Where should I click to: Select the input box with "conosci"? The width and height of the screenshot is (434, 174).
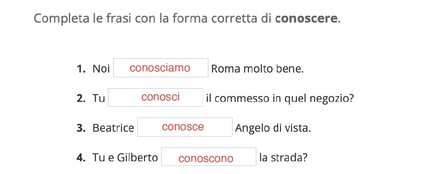click(156, 97)
